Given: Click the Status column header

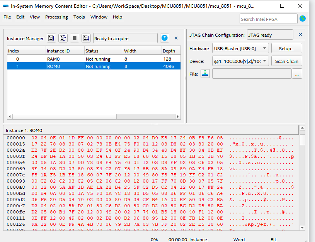Looking at the screenshot, I should [x=104, y=51].
